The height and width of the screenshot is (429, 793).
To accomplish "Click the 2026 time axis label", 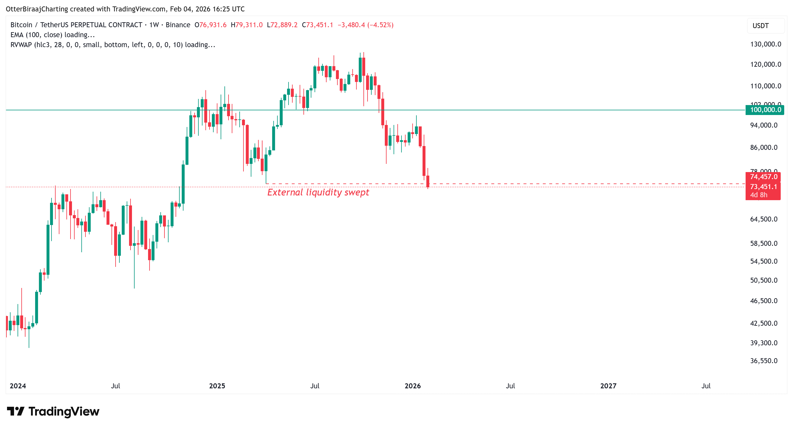I will click(413, 386).
